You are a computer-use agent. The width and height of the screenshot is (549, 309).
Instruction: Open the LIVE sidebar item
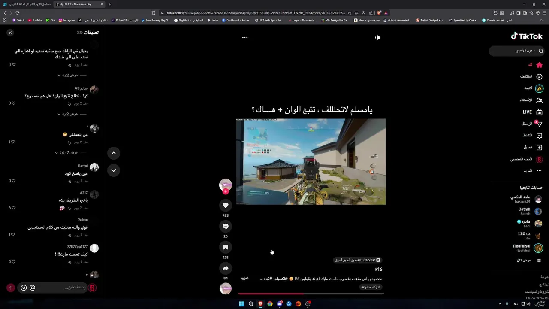click(532, 112)
